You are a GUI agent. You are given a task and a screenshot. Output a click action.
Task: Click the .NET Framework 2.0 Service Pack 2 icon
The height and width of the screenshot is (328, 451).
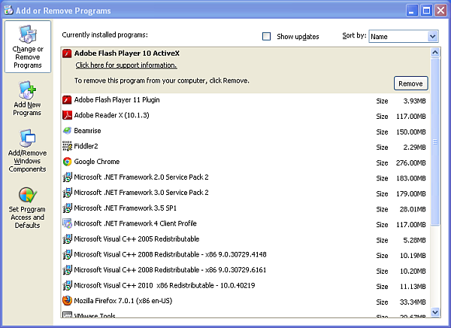click(67, 177)
